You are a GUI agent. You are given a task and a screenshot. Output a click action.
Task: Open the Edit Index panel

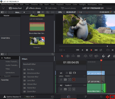click(x=51, y=8)
